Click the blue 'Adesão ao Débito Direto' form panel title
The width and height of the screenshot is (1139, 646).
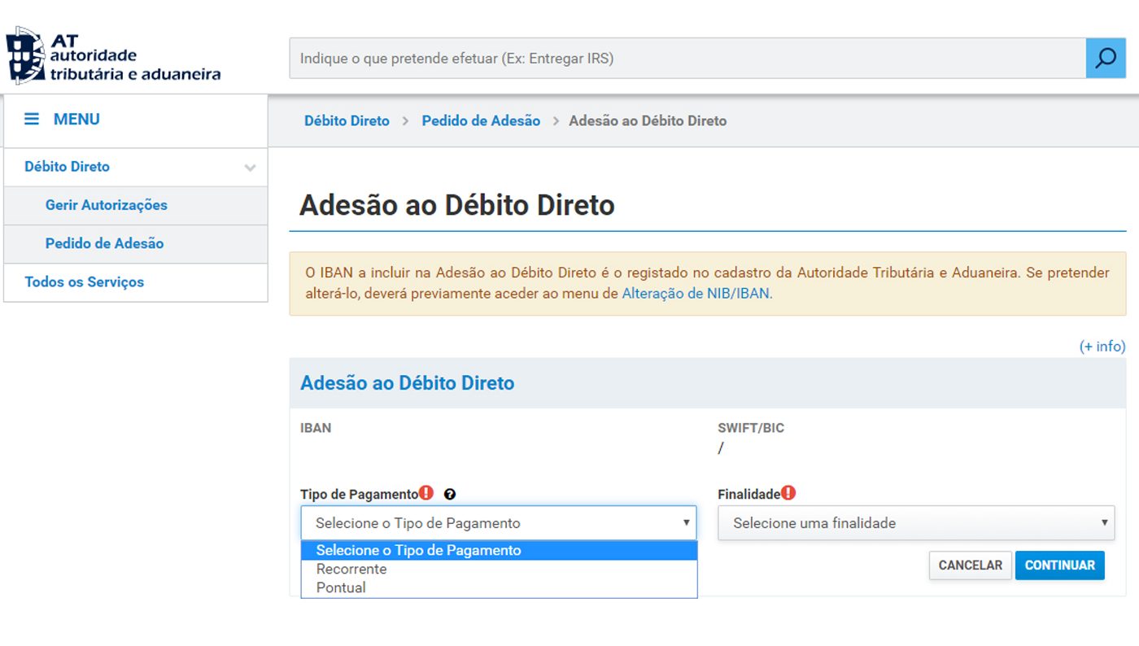(x=407, y=383)
